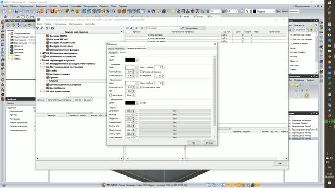The image size is (335, 188).
Task: Click the curved rotate arrow icon
Action: click(x=114, y=11)
